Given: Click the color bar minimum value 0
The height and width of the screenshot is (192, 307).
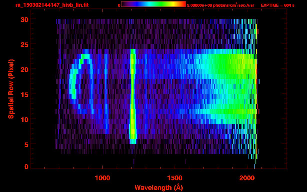Looking at the screenshot, I should click(119, 5).
